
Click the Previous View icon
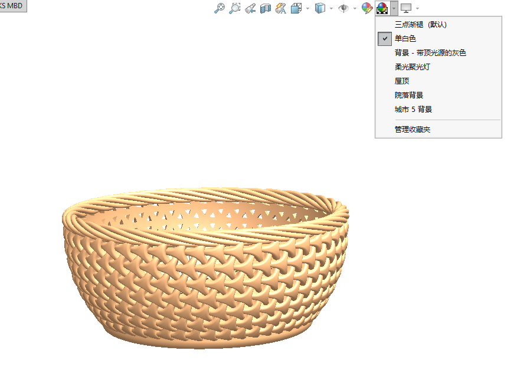pos(250,8)
